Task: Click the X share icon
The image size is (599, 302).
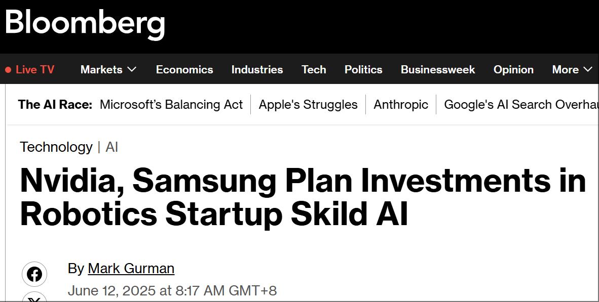Action: 34,298
